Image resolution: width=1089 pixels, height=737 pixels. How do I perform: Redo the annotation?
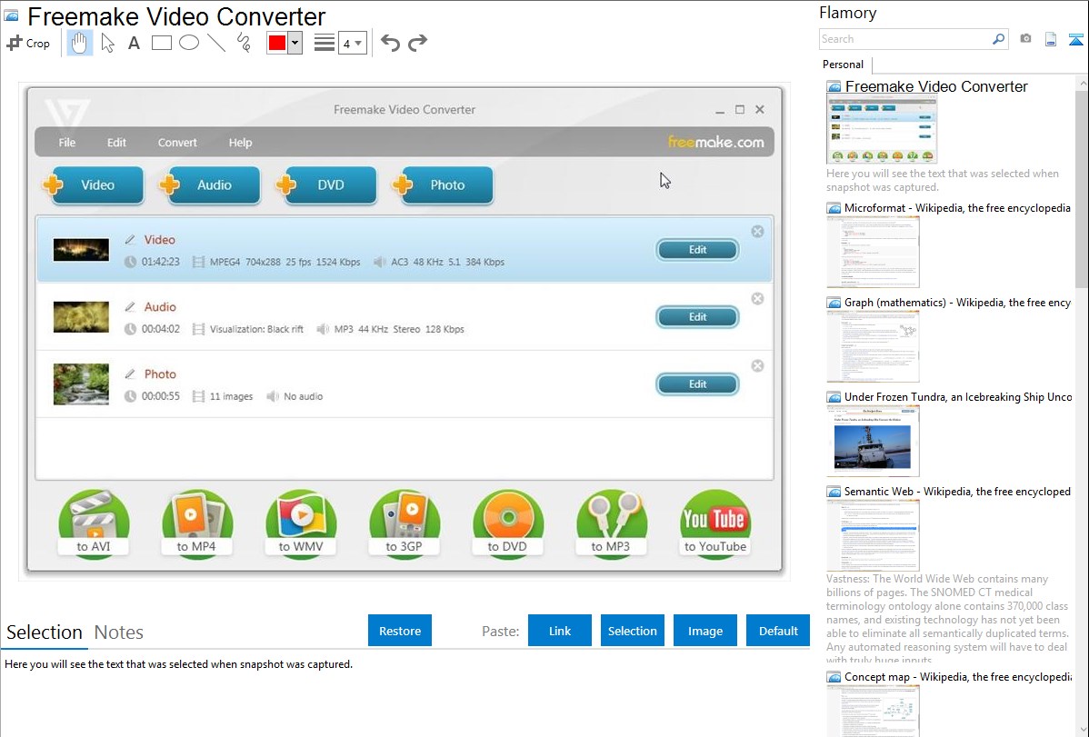pyautogui.click(x=417, y=43)
